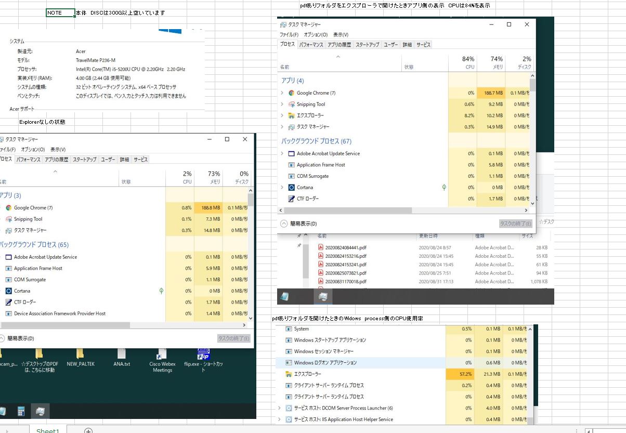Image resolution: width=626 pixels, height=433 pixels.
Task: Select Snipping Tool icon in 9.2 MB row
Action: (x=291, y=104)
